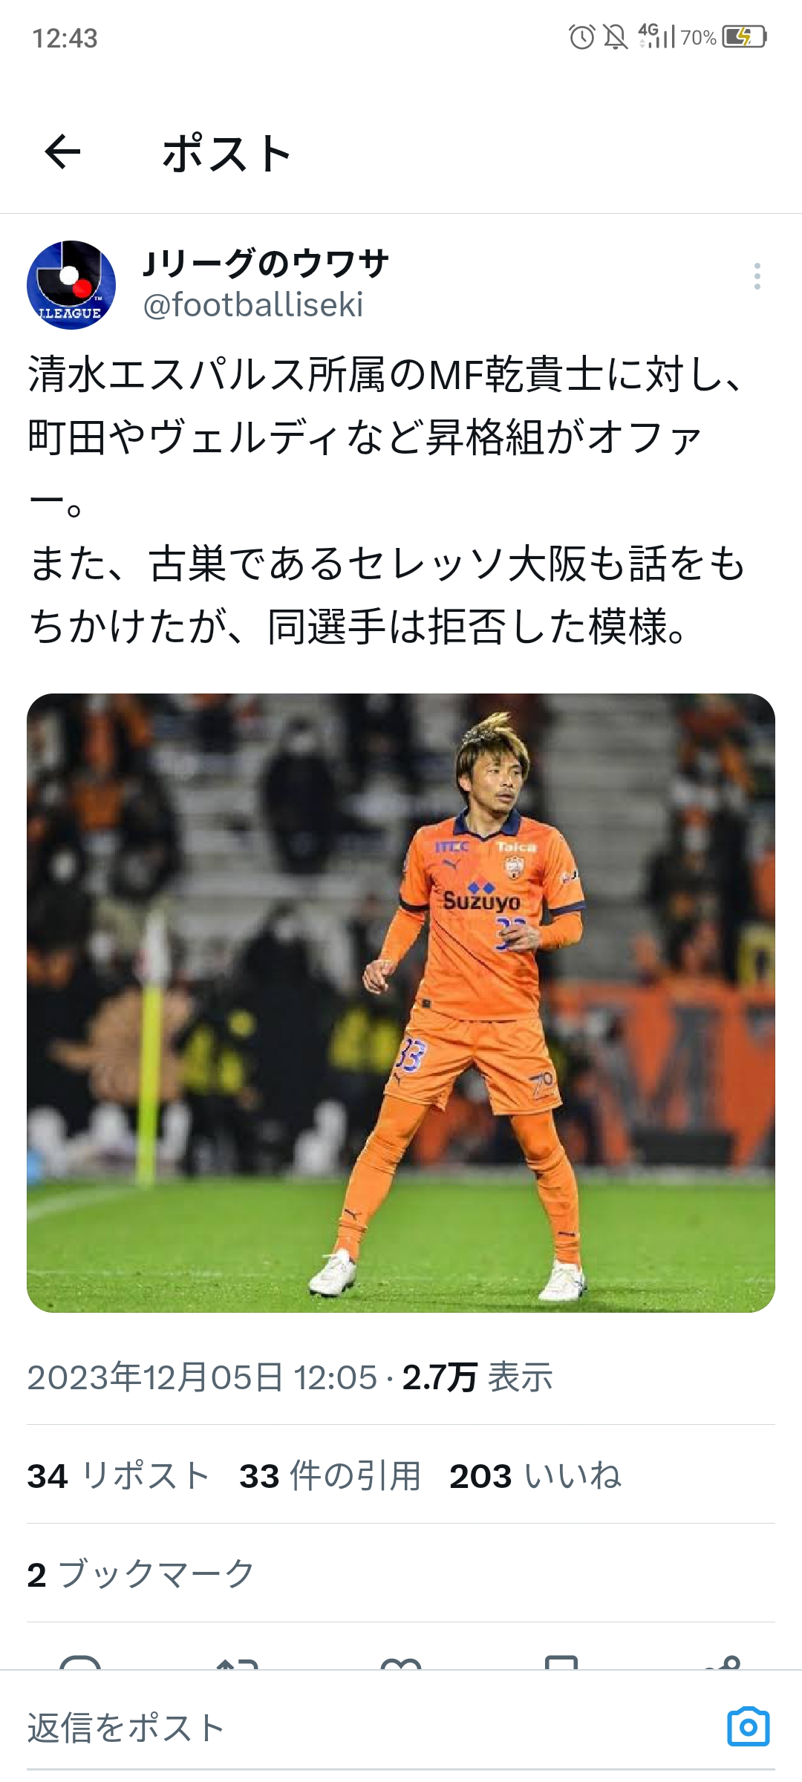Toggle the bookmark icon
The image size is (802, 1782).
click(x=561, y=1662)
